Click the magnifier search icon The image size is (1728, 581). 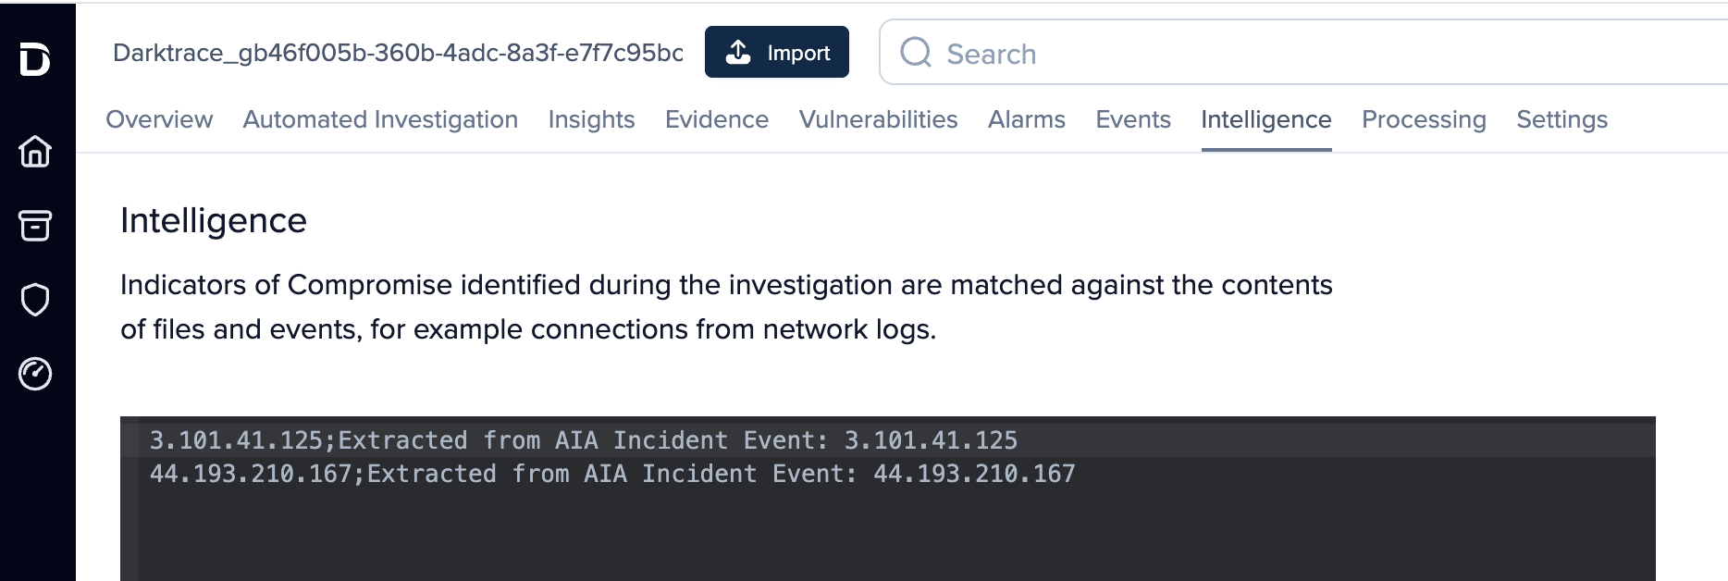(916, 53)
